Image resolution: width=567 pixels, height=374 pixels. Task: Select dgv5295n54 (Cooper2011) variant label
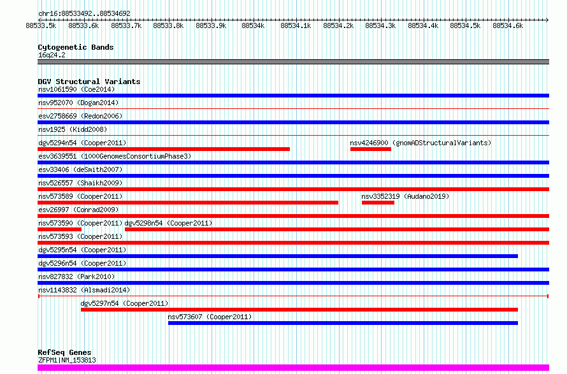coord(82,250)
